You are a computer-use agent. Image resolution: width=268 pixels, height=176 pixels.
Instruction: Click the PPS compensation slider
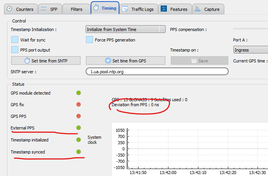click(250, 29)
